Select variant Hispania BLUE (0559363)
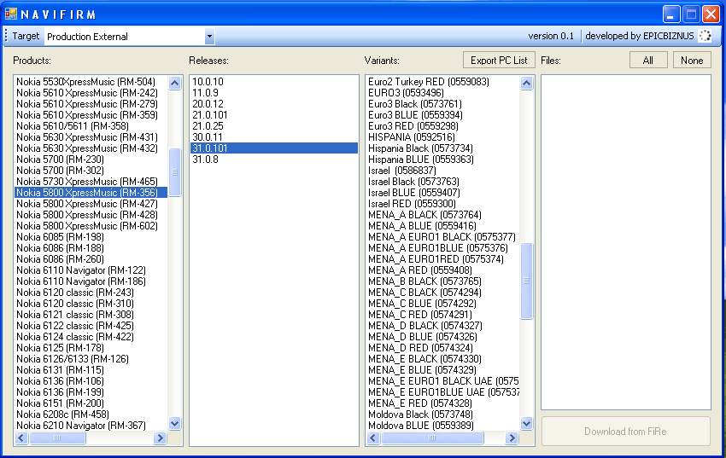Screen dimensions: 726x458 coord(443,159)
